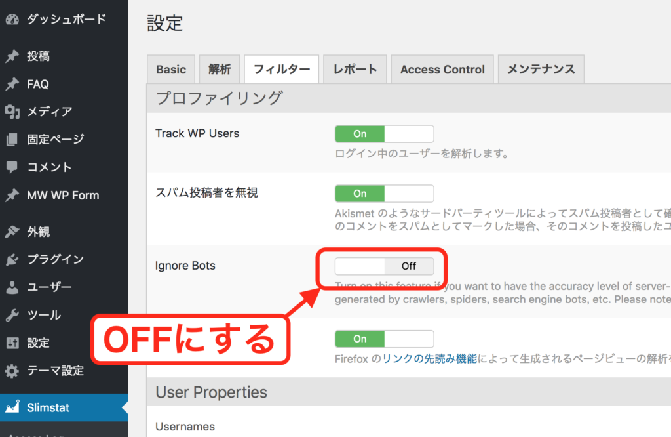Toggle the Track WP Users switch
Viewport: 671px width, 437px height.
pos(384,134)
